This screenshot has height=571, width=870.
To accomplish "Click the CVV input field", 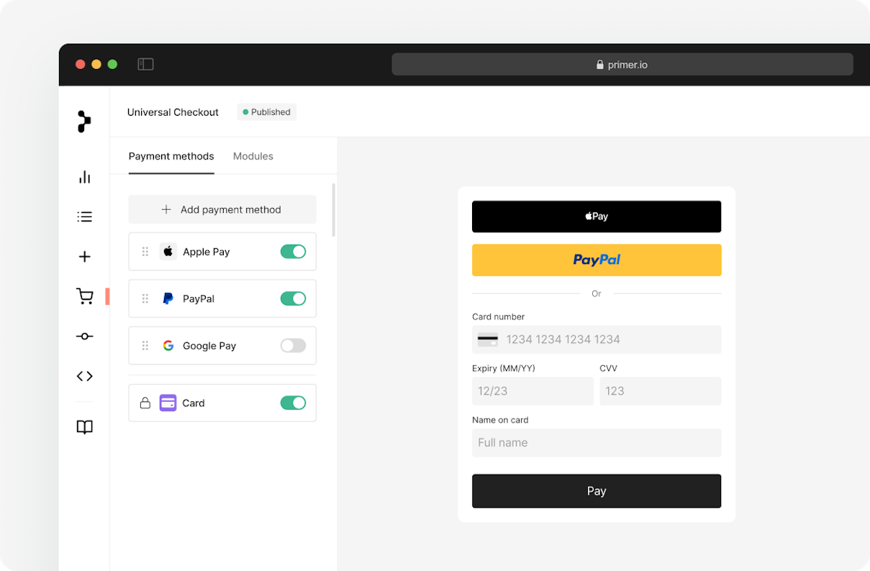I will click(660, 391).
